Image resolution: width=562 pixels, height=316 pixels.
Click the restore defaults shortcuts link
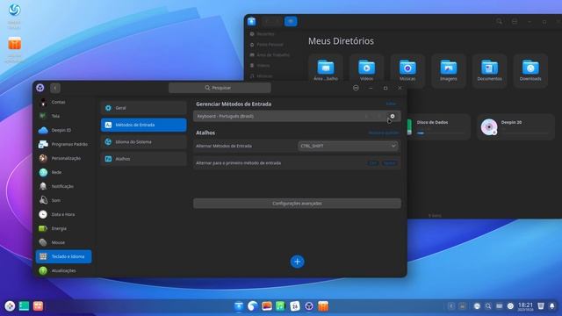[x=384, y=133]
